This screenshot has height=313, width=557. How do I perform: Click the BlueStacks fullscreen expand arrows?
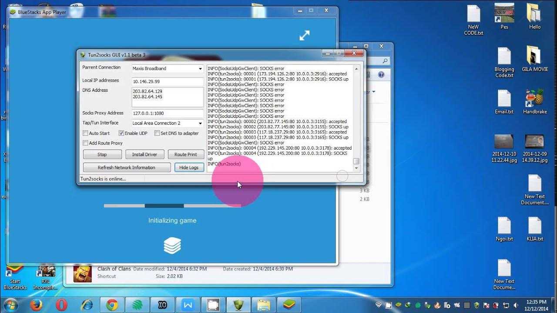pos(305,36)
